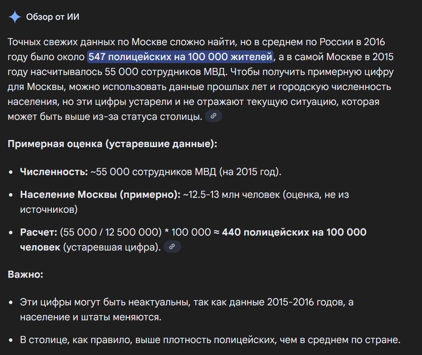422x355 pixels.
Task: Click the bold "Численность:" label
Action: tap(54, 172)
